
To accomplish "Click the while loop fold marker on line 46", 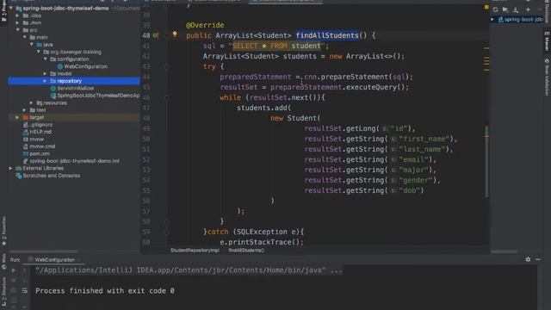I will tap(166, 97).
